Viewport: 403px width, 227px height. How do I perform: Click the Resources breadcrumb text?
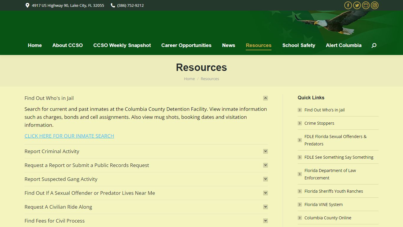click(210, 79)
